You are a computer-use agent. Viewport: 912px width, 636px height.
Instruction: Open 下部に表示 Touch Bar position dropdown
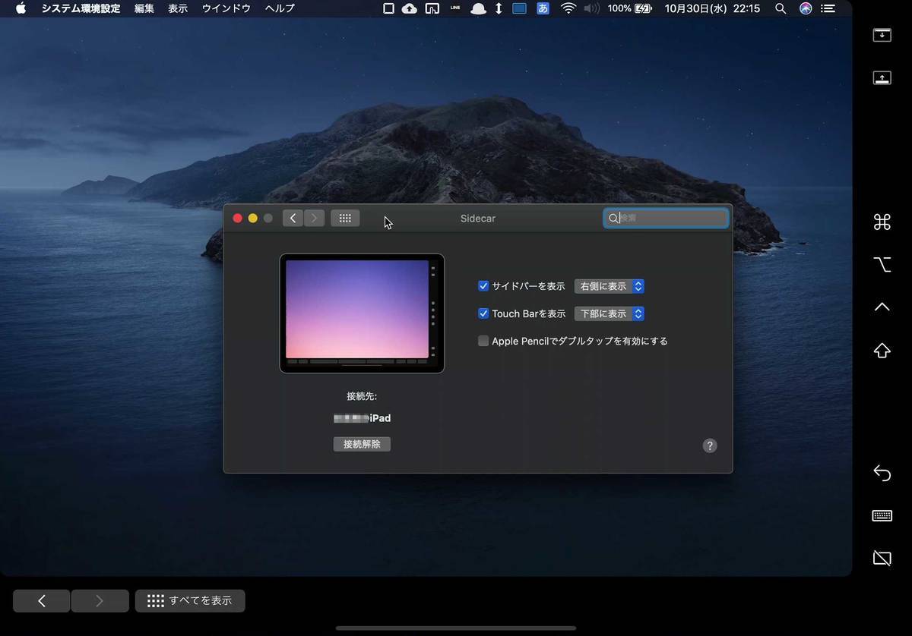point(610,313)
